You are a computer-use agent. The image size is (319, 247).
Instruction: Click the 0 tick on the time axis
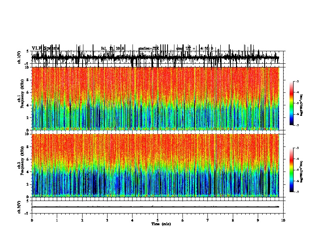pyautogui.click(x=32, y=220)
